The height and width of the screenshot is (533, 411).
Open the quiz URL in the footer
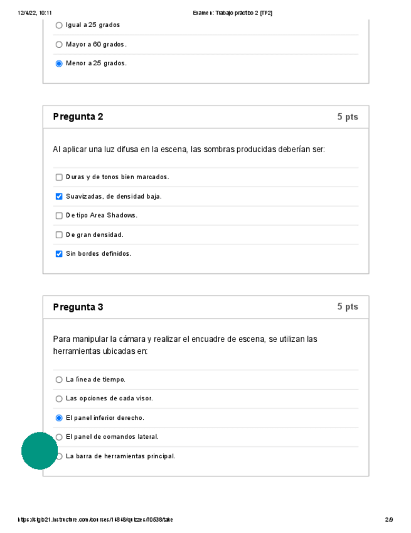(x=96, y=520)
